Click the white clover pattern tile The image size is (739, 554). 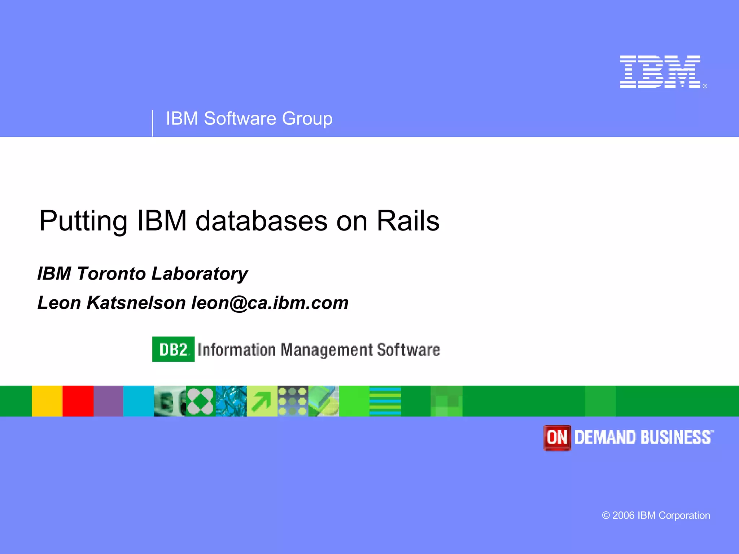201,401
